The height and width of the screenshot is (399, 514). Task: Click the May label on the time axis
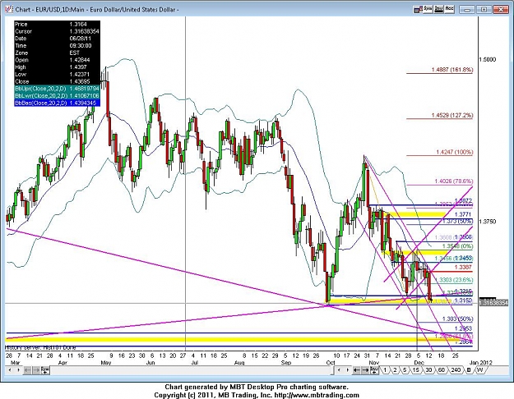[x=106, y=362]
